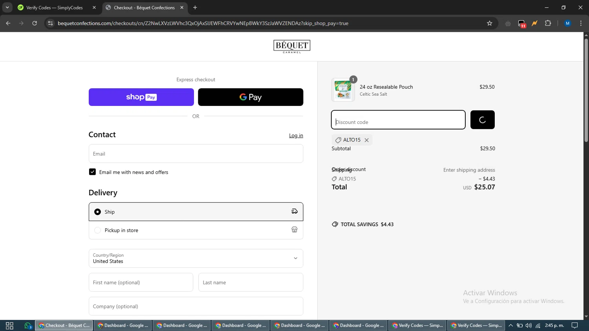Click the Company optional field
Image resolution: width=589 pixels, height=331 pixels.
(x=196, y=306)
